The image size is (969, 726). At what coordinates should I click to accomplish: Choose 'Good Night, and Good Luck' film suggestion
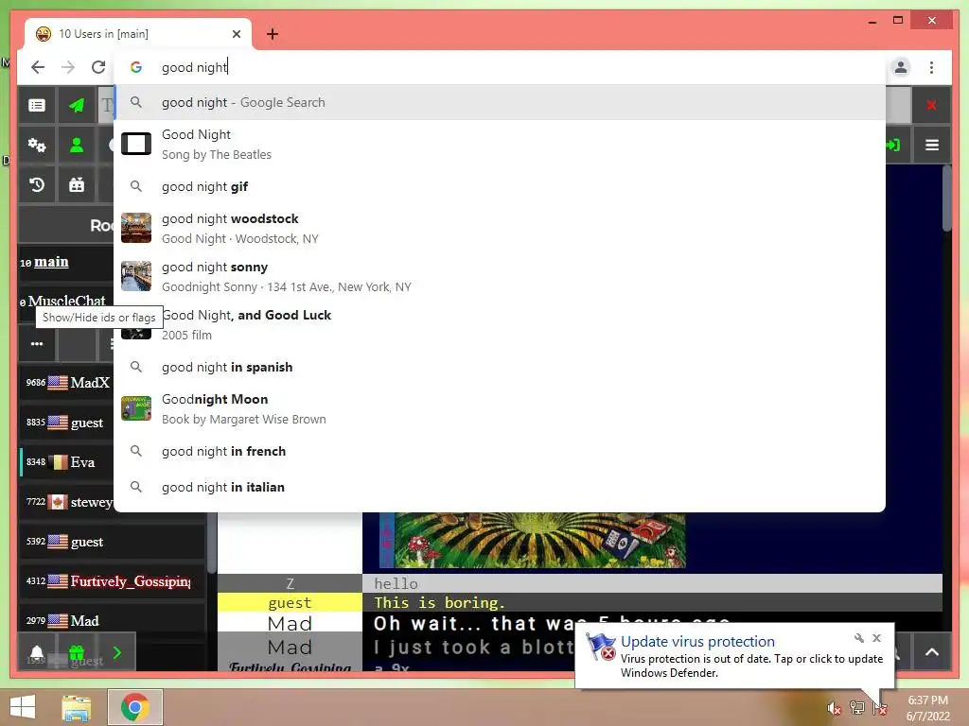click(x=500, y=325)
